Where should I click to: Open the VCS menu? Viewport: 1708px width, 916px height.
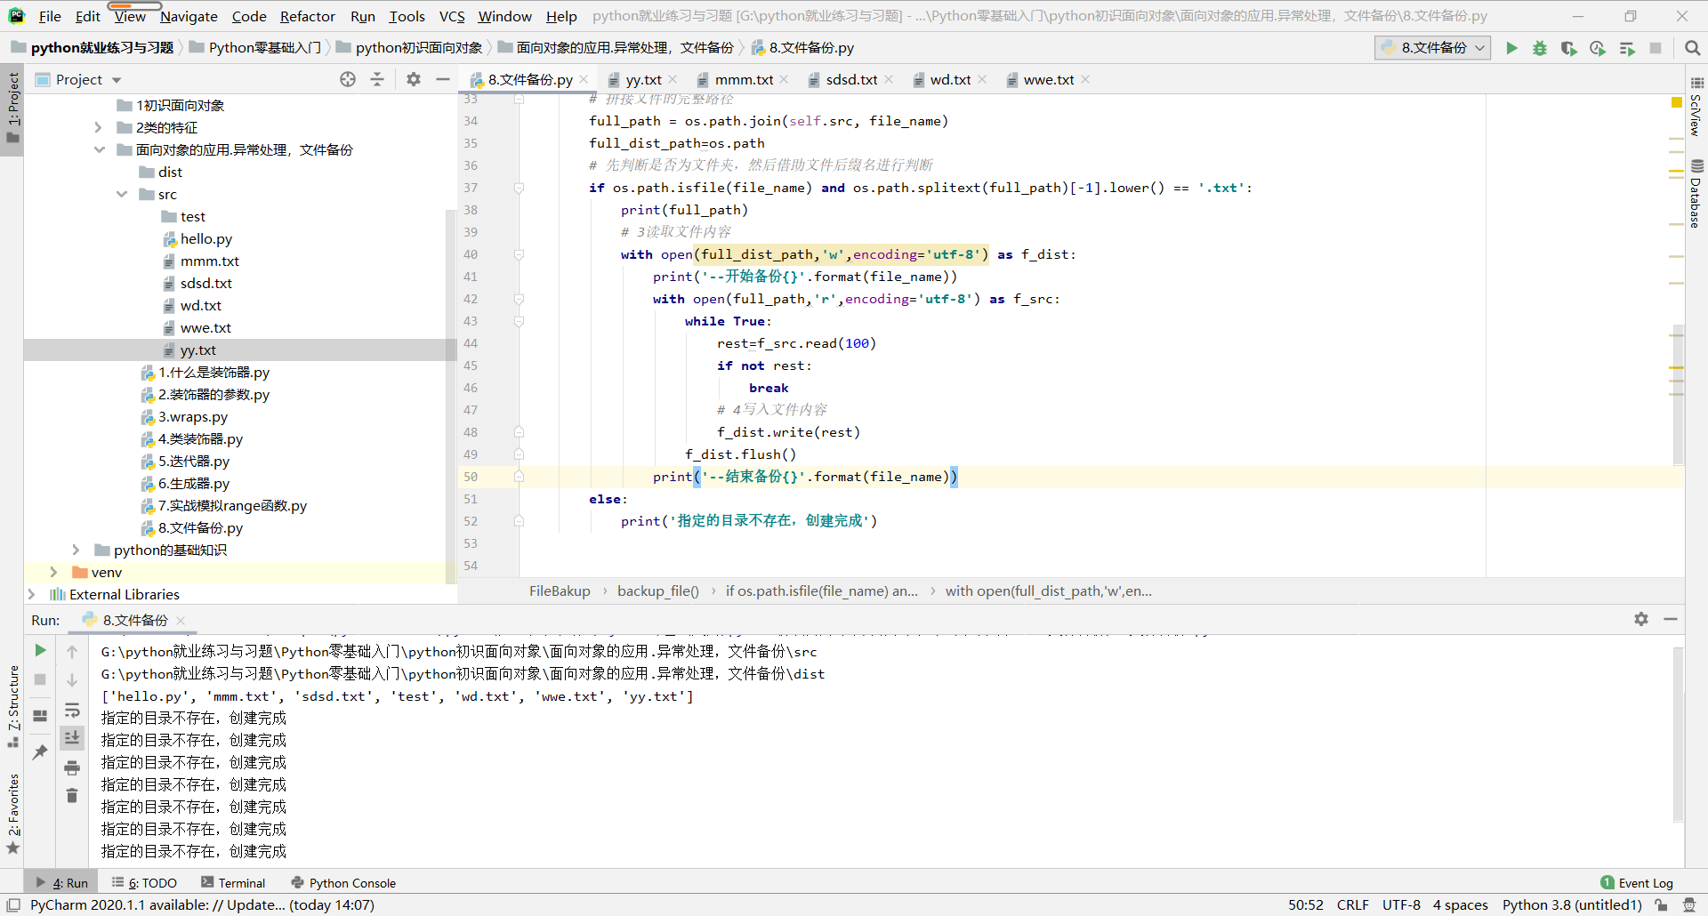[452, 16]
